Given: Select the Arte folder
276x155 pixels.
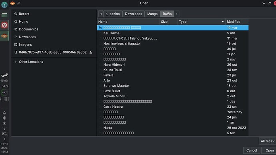Looking at the screenshot, I should (x=173, y=81).
